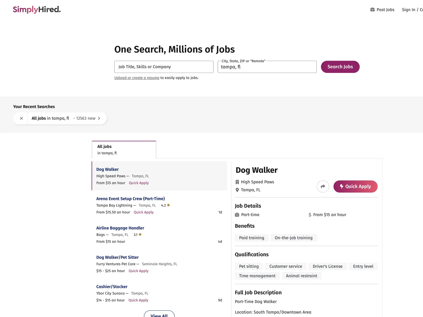423x317 pixels.
Task: Open the Cashier/Stocker listing
Action: tap(112, 287)
